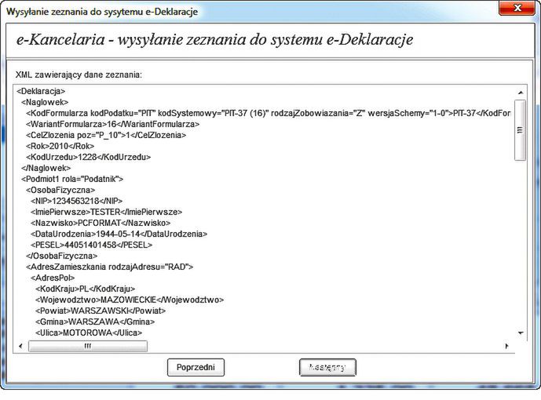Select the <Deklaracja> opening line
Viewport: 541px width, 400px height.
[x=41, y=91]
